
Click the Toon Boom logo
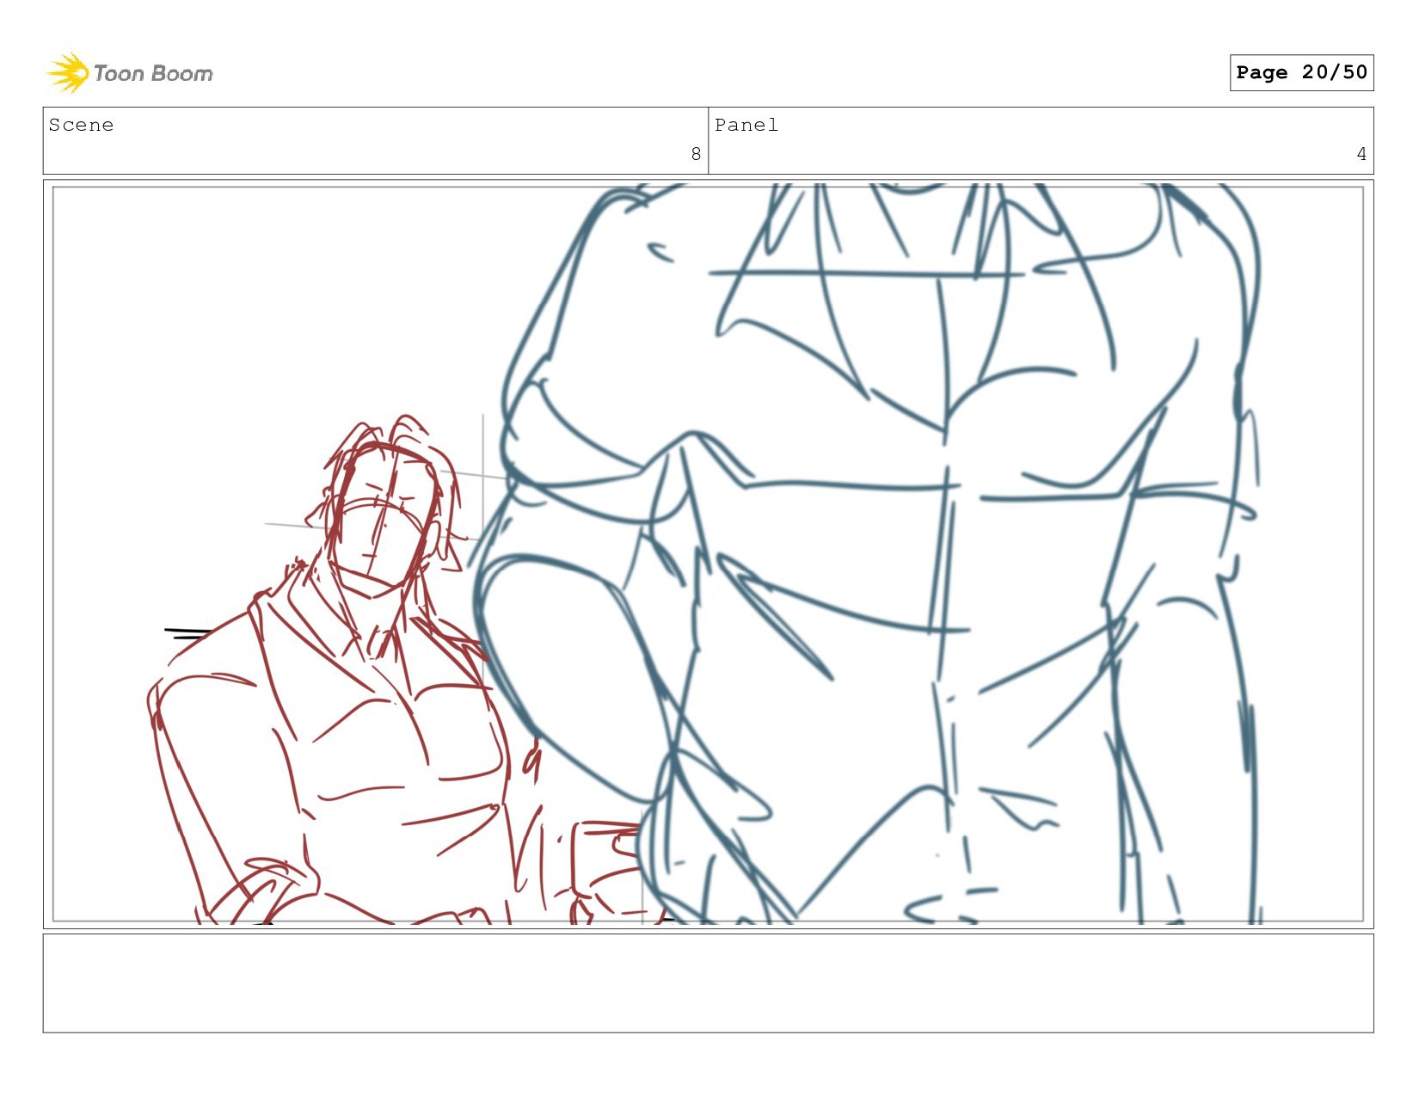click(129, 73)
